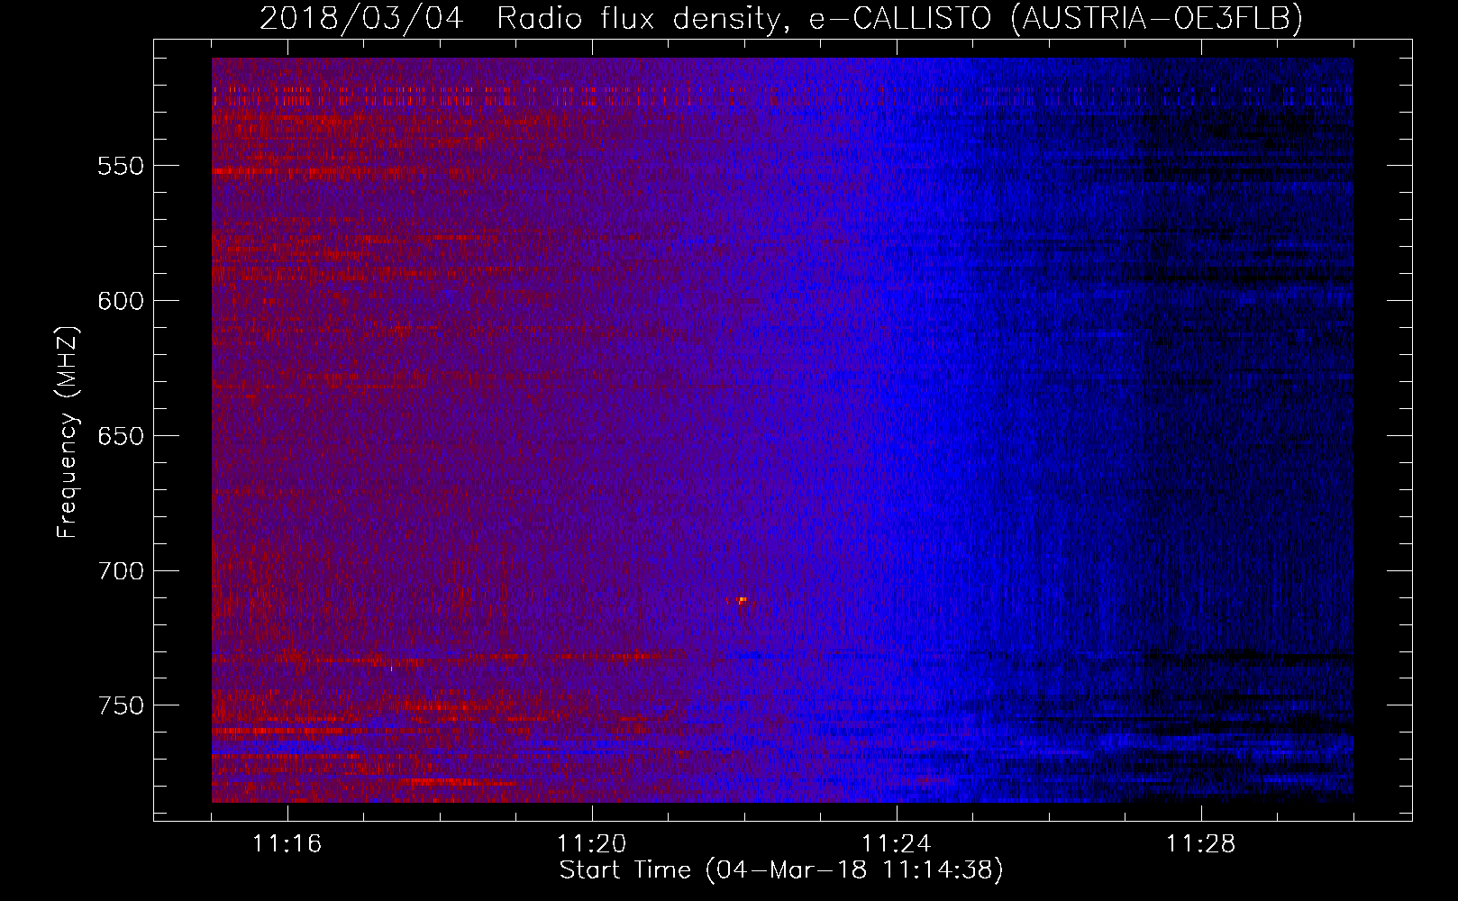Click the 750 frequency tick label
This screenshot has height=901, width=1458.
pos(120,705)
